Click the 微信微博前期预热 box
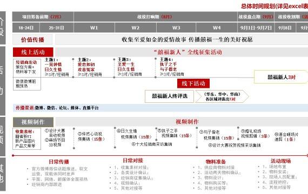 pyautogui.click(x=27, y=84)
